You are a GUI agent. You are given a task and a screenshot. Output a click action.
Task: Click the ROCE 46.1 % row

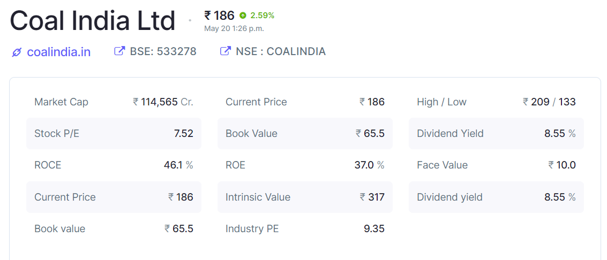[x=114, y=165]
